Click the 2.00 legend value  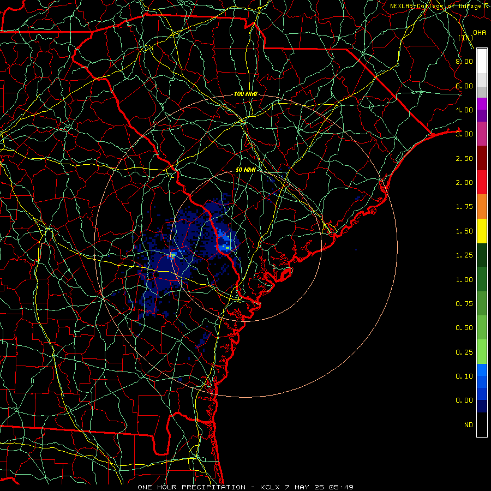point(464,183)
